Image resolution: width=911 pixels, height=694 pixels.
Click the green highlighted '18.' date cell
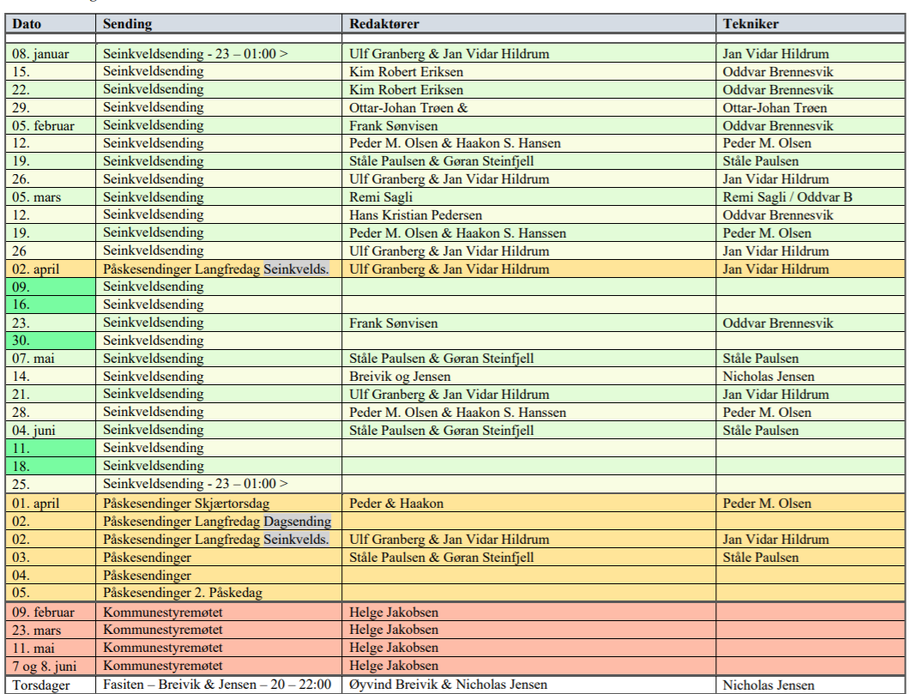click(x=51, y=466)
